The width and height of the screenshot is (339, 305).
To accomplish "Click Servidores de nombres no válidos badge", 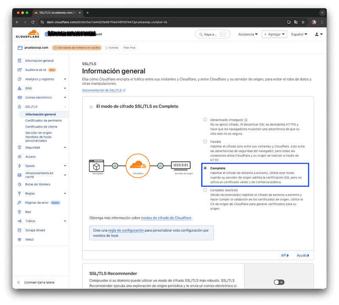I will (x=77, y=48).
